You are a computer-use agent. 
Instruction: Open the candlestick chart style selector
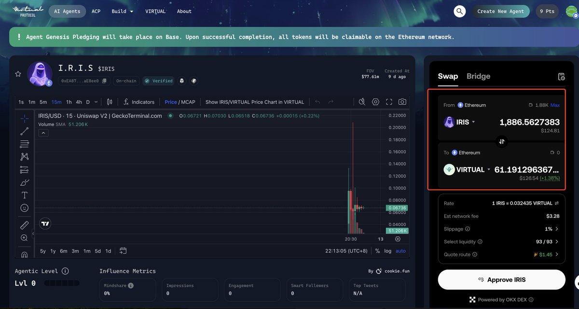click(x=110, y=102)
